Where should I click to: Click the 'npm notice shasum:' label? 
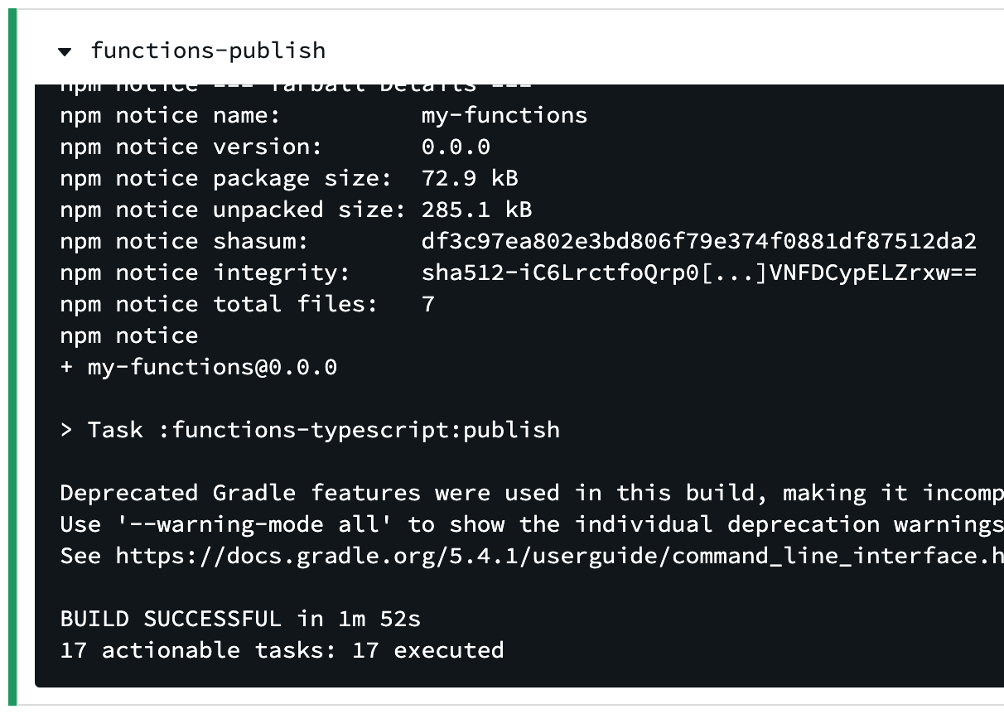click(x=184, y=241)
